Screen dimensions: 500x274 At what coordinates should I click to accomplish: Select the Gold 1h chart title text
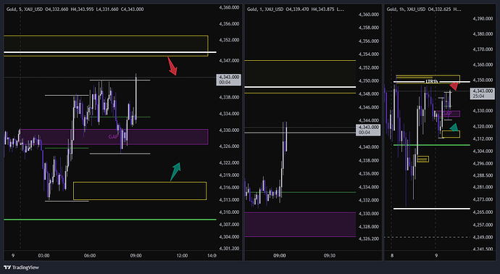406,9
